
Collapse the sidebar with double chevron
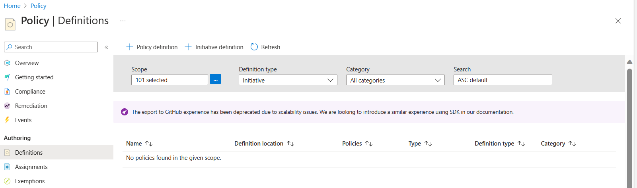[x=107, y=47]
